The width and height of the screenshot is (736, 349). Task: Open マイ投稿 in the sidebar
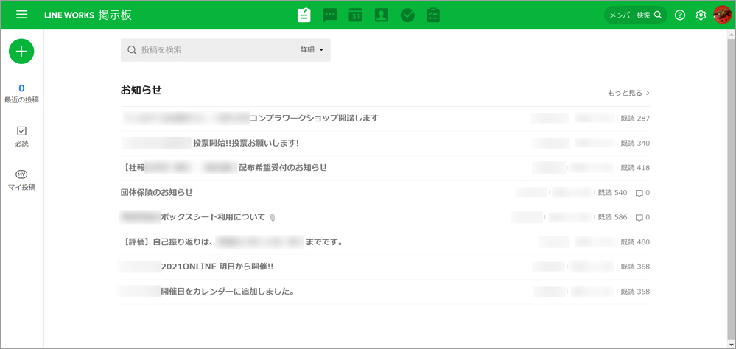click(x=21, y=180)
